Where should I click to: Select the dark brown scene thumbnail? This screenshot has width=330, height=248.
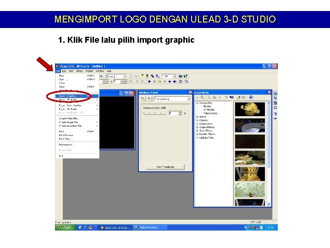(250, 142)
